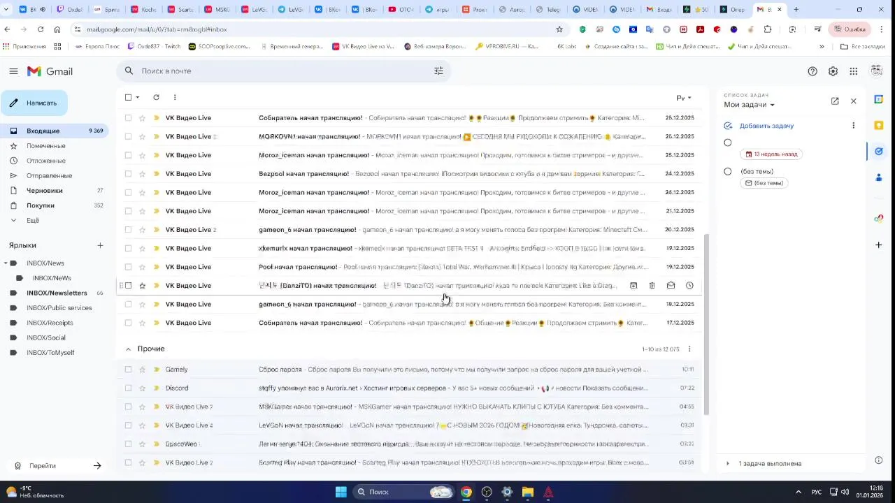Open the 13 недель назад email chip
The image size is (895, 503).
click(771, 154)
